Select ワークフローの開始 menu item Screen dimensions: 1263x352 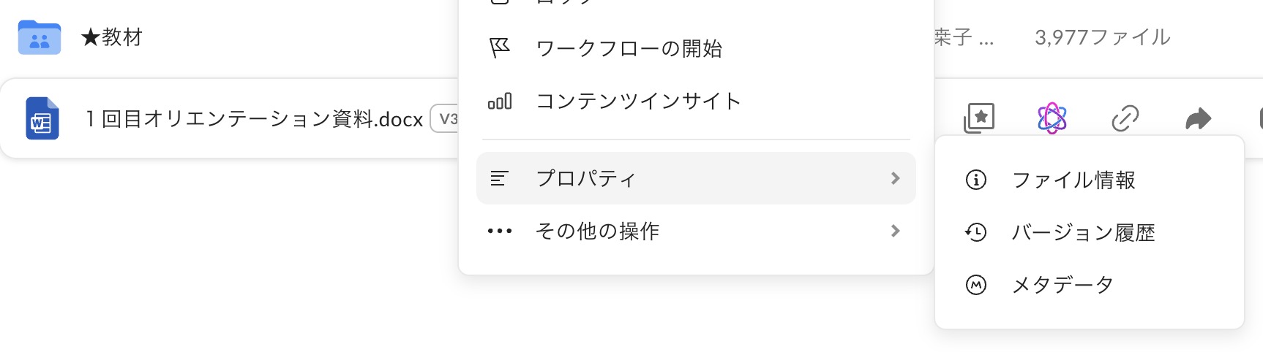point(629,48)
